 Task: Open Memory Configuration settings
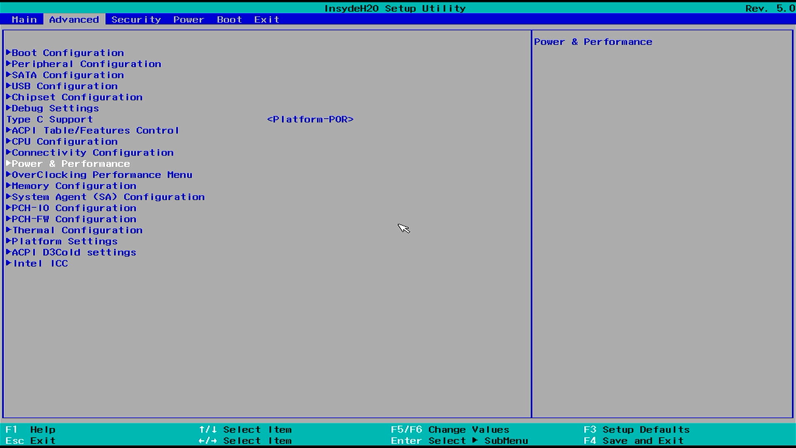point(74,186)
